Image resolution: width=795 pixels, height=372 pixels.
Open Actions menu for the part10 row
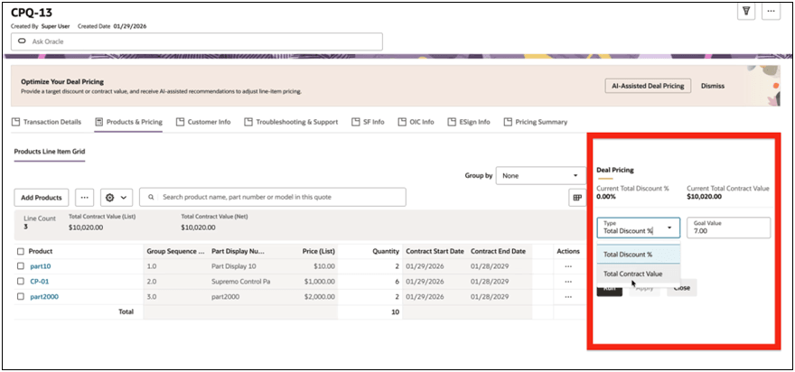568,266
